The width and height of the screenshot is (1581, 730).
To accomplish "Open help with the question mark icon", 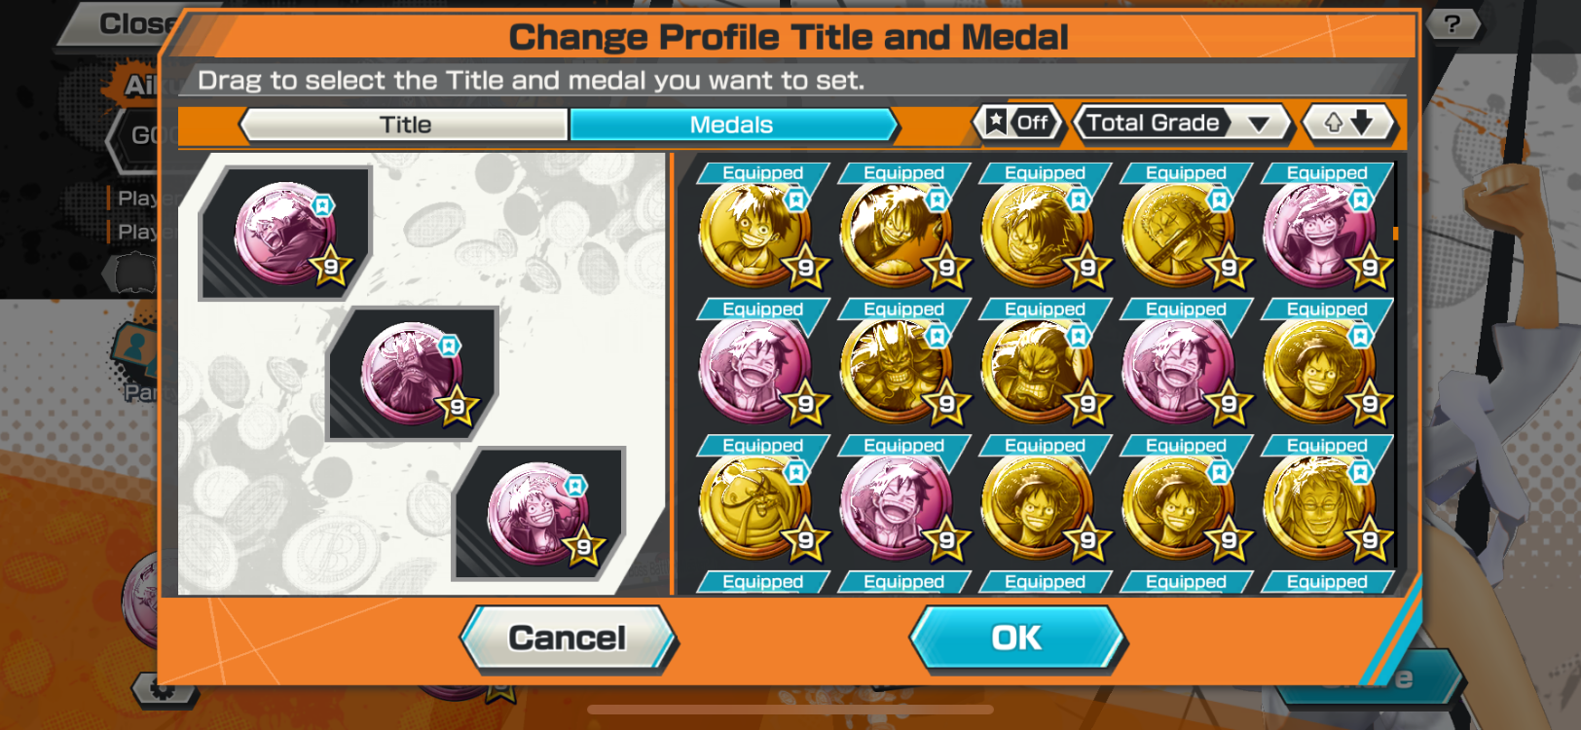I will pyautogui.click(x=1452, y=24).
